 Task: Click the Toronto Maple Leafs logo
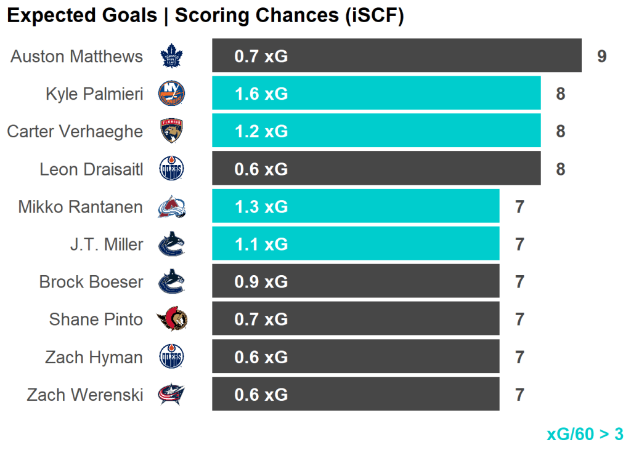click(172, 56)
